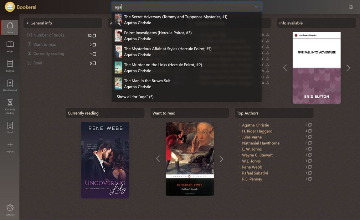Click the Currently reading panel header
The image size is (360, 220).
click(105, 113)
